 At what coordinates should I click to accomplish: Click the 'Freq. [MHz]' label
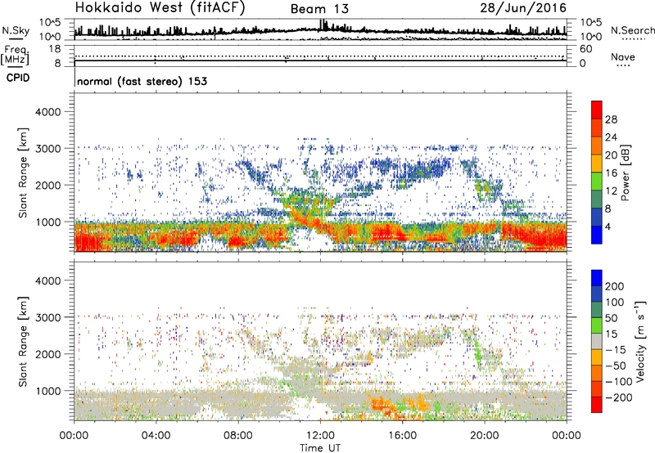15,56
